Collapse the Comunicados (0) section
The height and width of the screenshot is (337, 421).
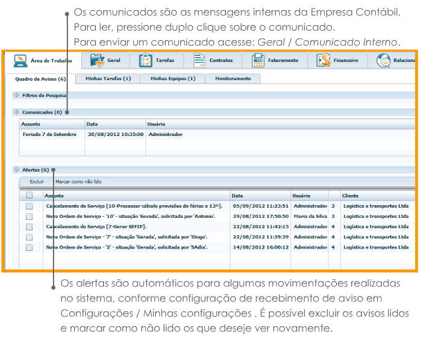point(16,112)
